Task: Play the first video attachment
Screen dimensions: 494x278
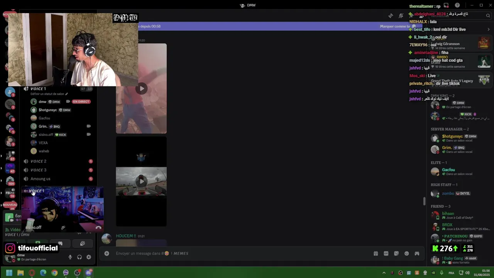Action: 141,88
